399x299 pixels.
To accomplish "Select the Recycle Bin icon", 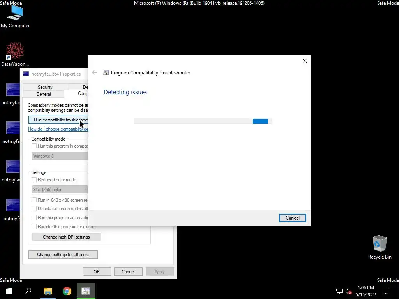I will tap(380, 247).
